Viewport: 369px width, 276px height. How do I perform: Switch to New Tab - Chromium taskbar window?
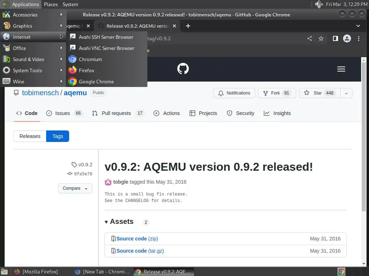click(x=102, y=272)
